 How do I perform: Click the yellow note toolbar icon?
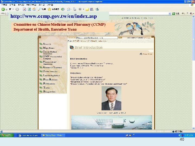(x=87, y=9)
